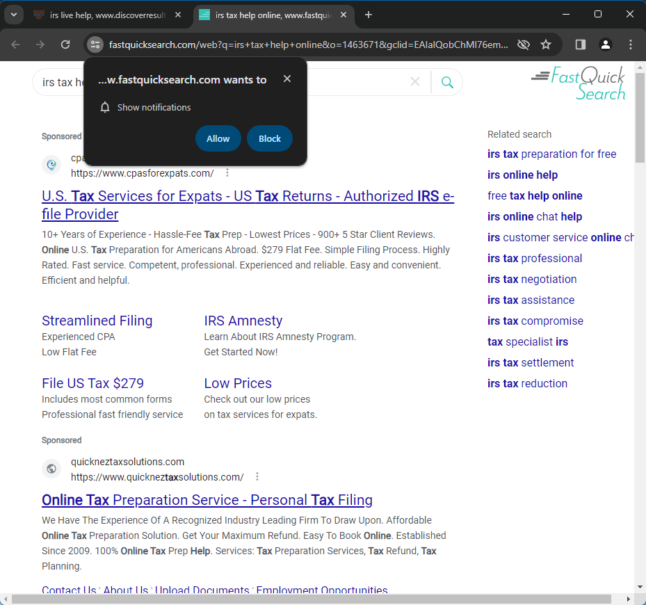646x605 pixels.
Task: Open the three-dot options beside quickneztaxsolutions.com ad
Action: [257, 476]
